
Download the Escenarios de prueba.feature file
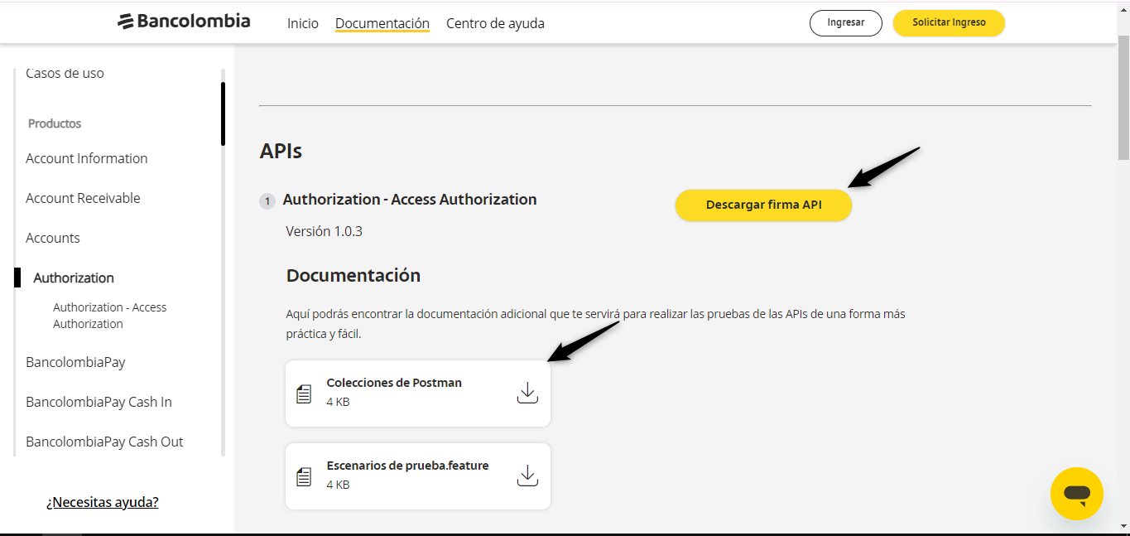click(x=527, y=475)
